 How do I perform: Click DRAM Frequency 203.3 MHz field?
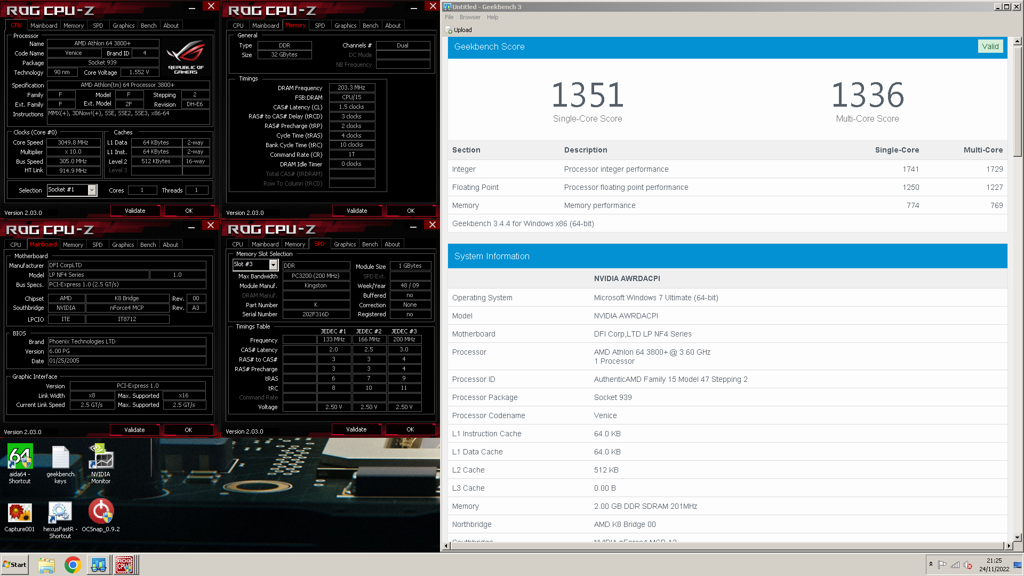tap(352, 87)
